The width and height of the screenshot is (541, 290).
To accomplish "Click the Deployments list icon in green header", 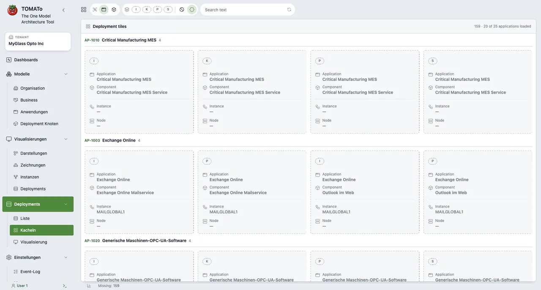I will point(9,204).
